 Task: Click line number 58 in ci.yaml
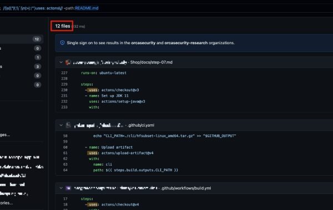(65, 136)
